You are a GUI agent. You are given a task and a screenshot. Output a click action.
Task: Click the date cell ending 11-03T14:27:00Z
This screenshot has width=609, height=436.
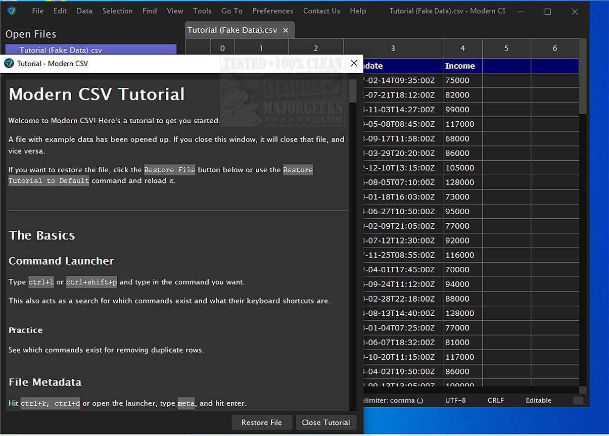pyautogui.click(x=403, y=110)
